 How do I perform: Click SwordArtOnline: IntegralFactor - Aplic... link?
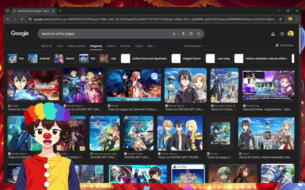click(268, 109)
